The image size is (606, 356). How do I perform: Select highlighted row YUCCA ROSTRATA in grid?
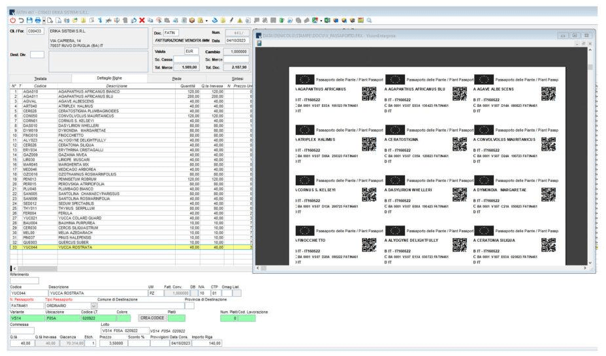pyautogui.click(x=131, y=247)
